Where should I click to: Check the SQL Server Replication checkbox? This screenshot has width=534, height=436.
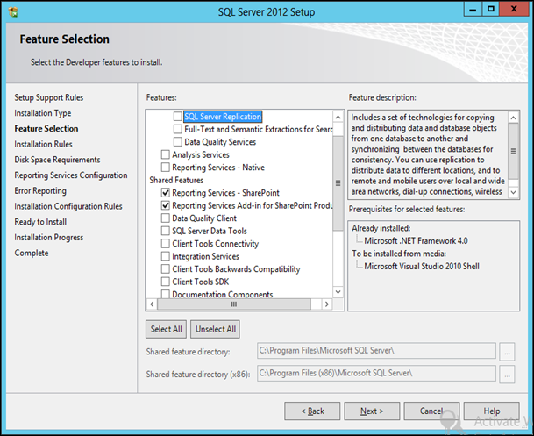(x=177, y=117)
